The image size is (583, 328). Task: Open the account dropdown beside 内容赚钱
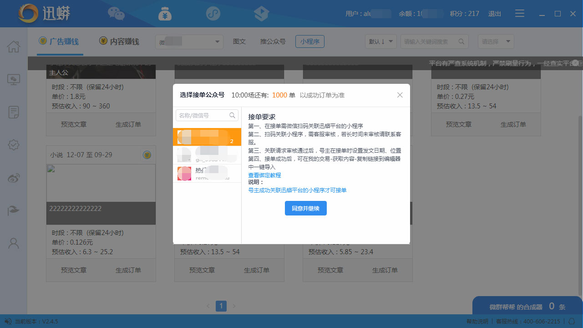(x=189, y=41)
